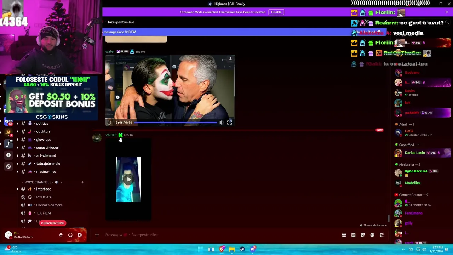This screenshot has height=255, width=453.
Task: Open the emoji picker
Action: click(372, 235)
